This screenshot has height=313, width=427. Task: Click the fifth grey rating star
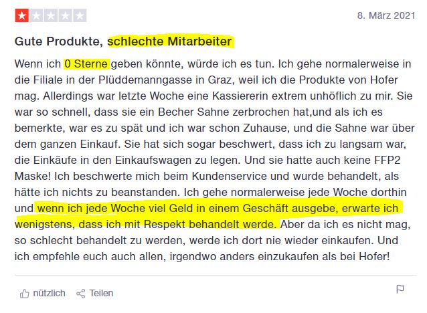pos(80,15)
